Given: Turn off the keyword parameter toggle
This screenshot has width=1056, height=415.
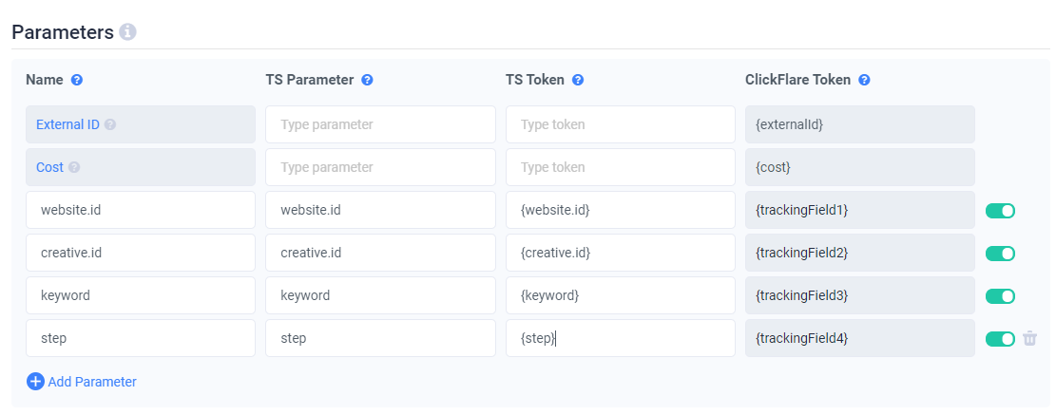Looking at the screenshot, I should point(1000,295).
